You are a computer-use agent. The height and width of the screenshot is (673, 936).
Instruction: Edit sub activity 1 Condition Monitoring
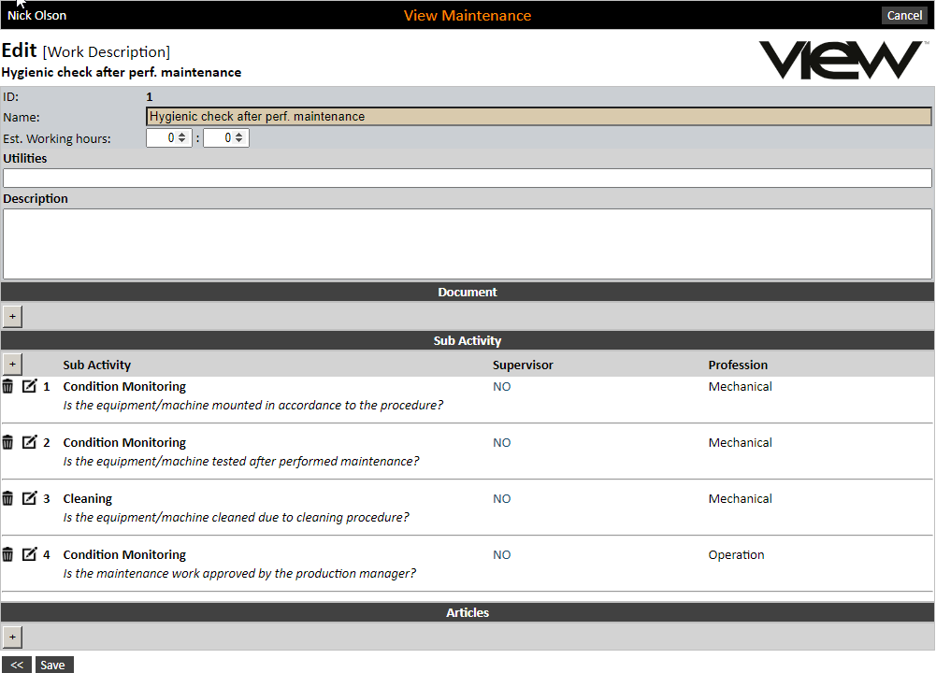(29, 386)
